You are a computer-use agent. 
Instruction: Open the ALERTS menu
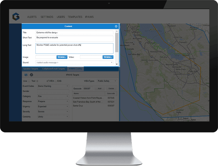coord(32,17)
